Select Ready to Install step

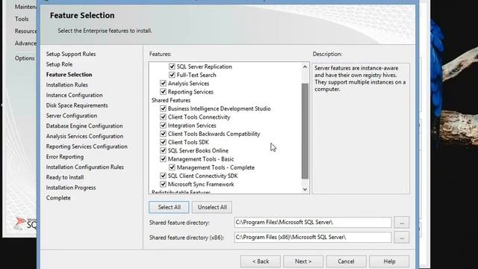65,177
